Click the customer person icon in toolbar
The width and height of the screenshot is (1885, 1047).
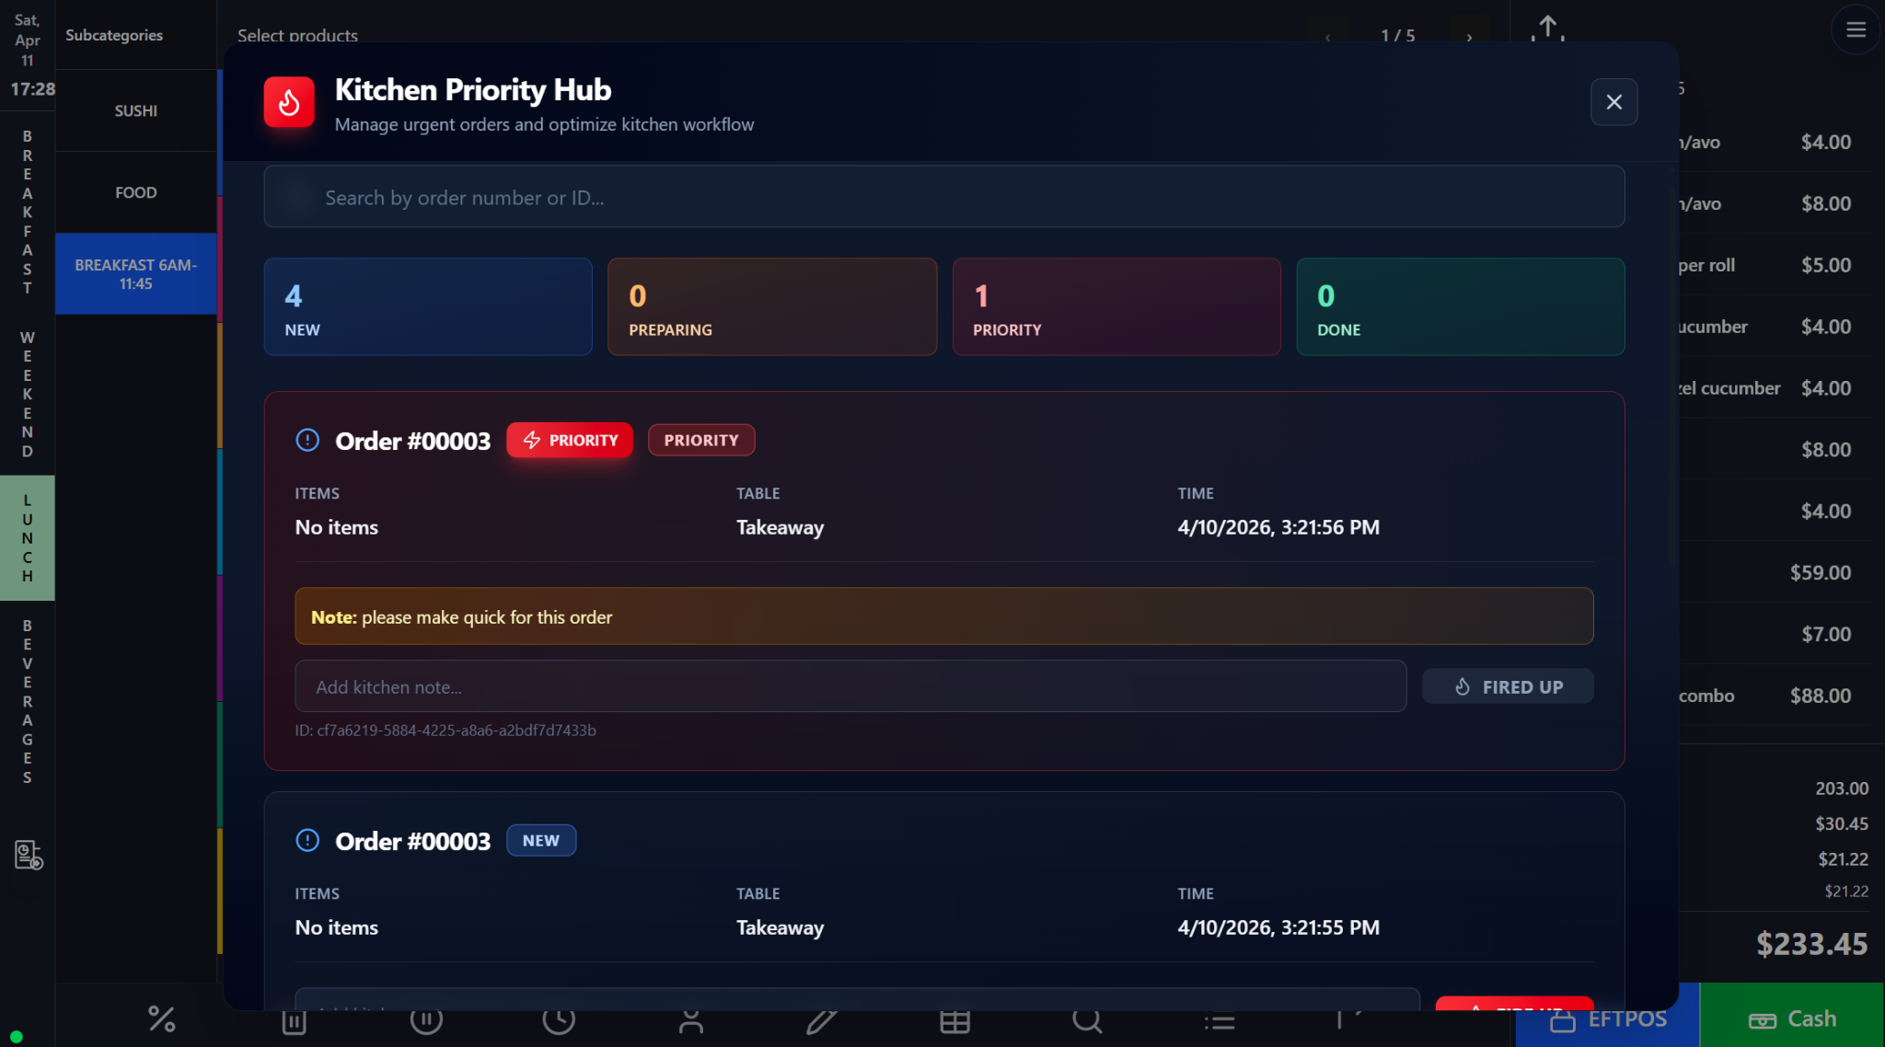click(691, 1020)
